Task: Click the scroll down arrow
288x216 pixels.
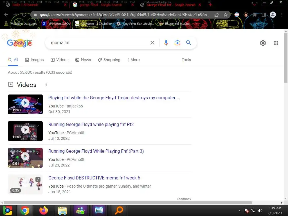Action: click(286, 198)
